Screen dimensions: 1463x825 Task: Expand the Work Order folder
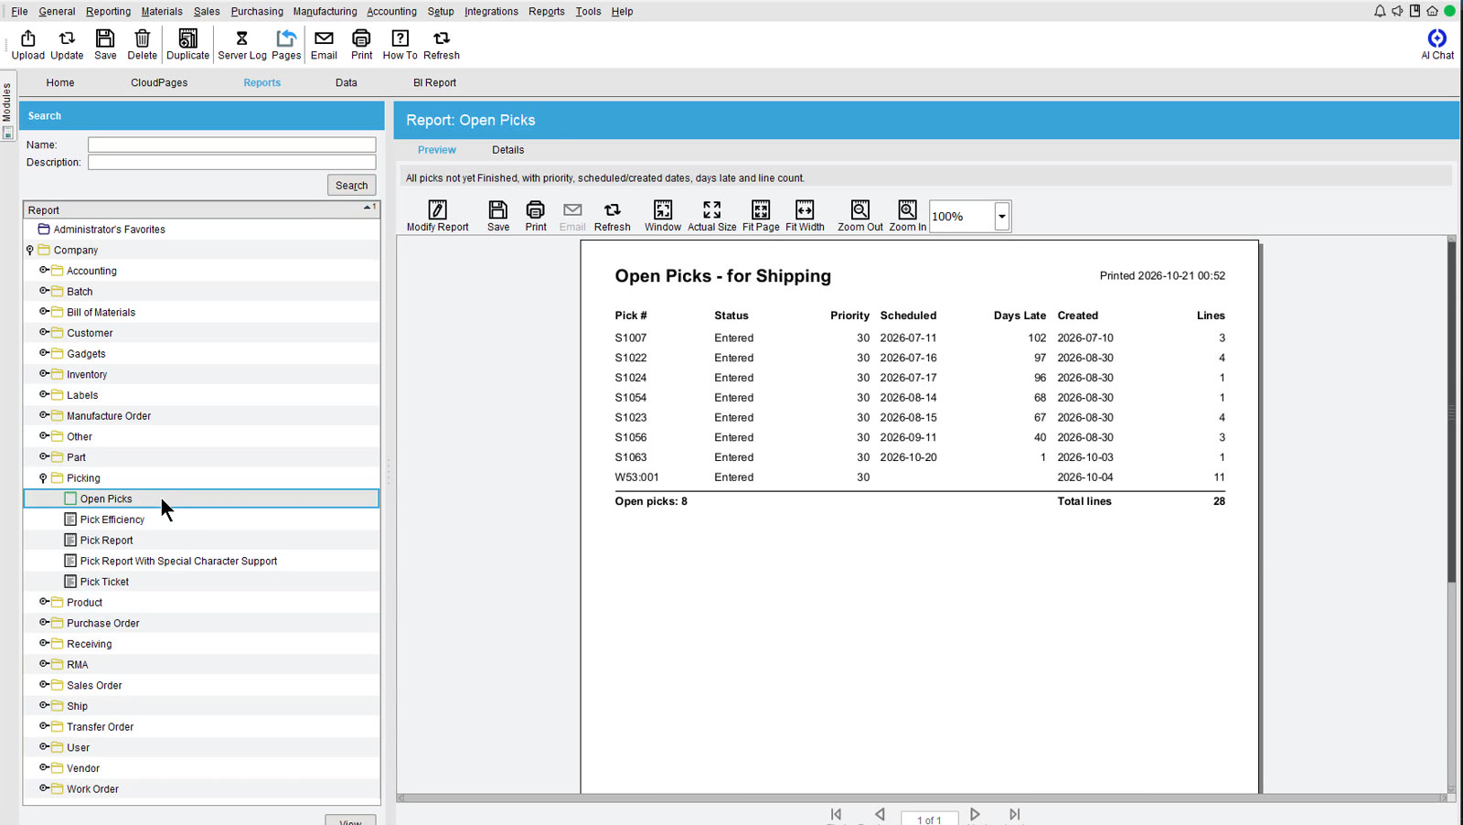(44, 788)
